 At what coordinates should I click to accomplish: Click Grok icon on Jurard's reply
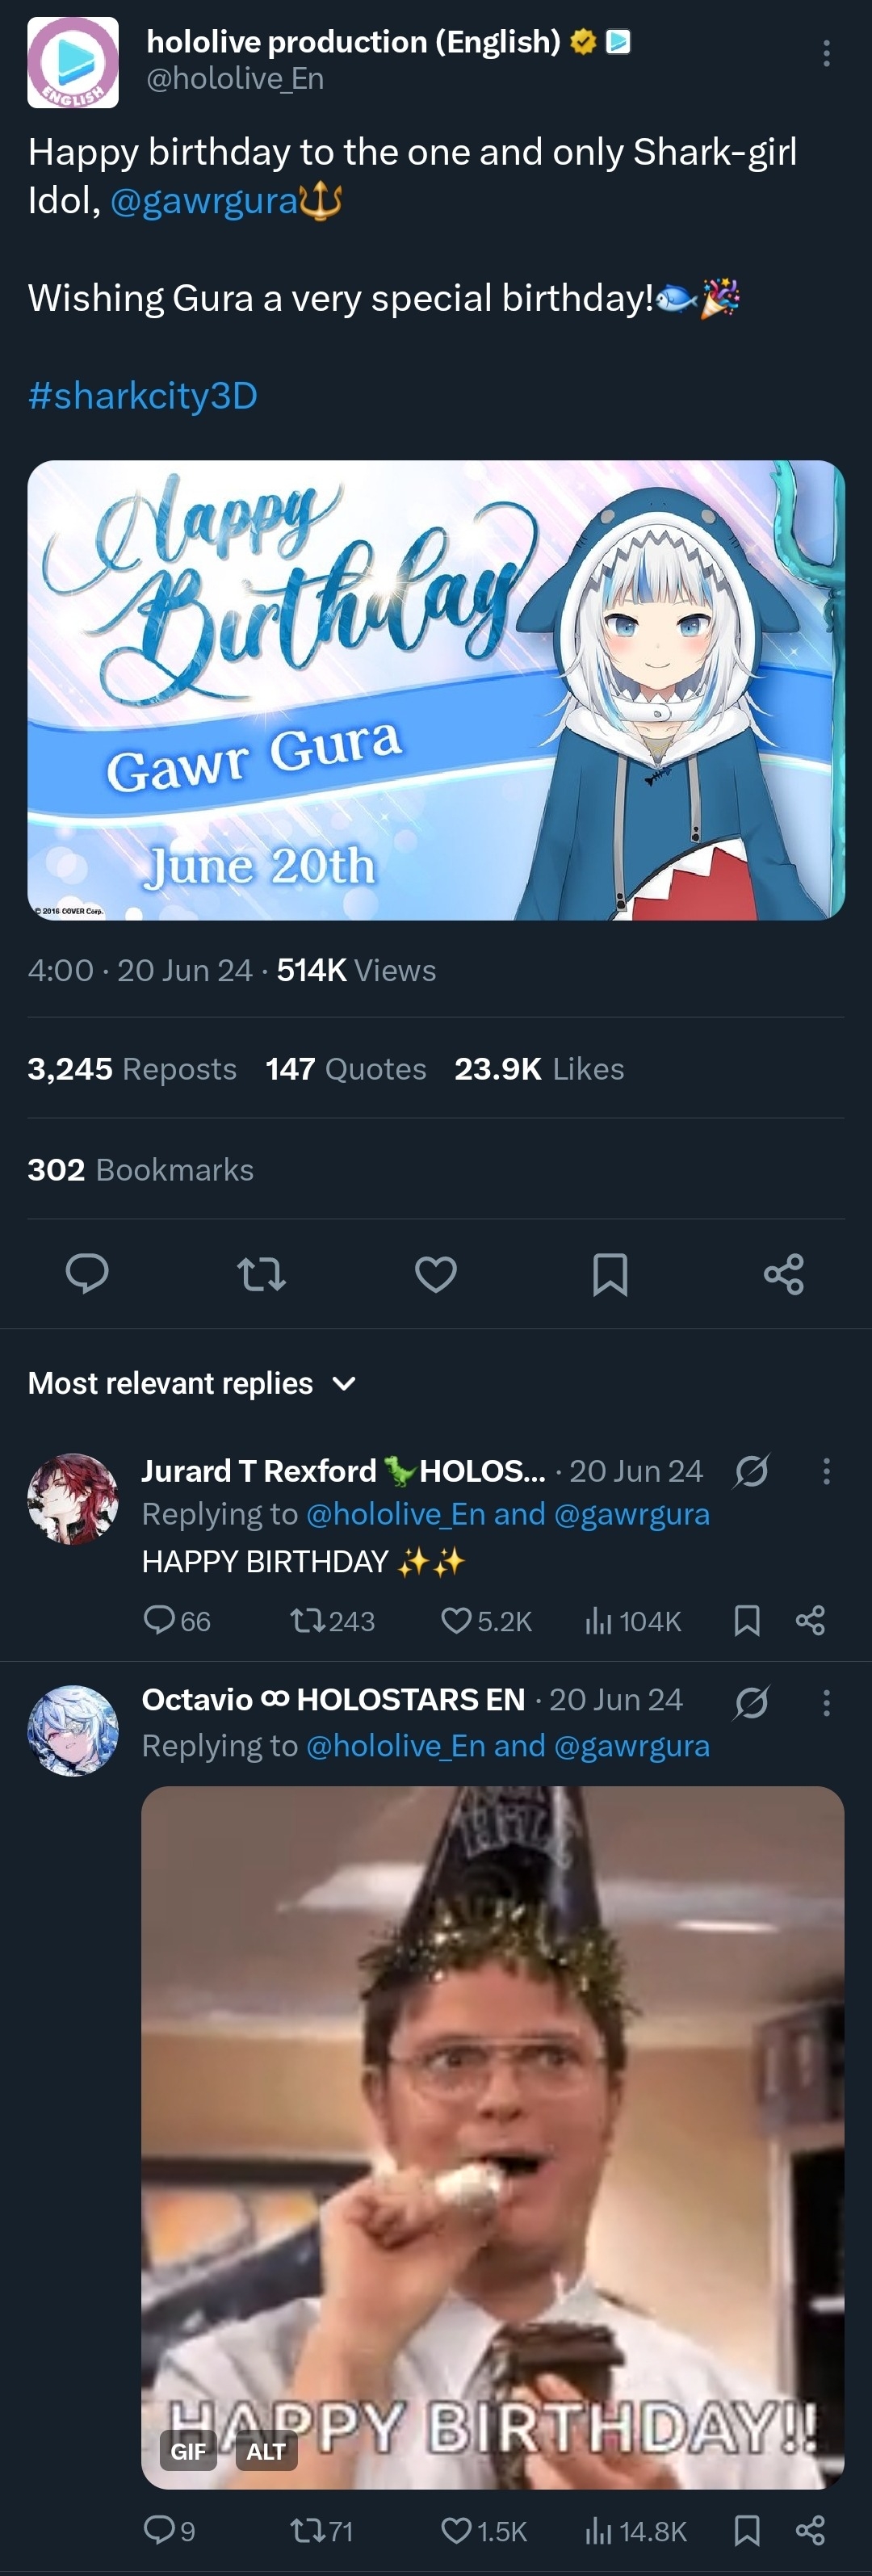click(x=751, y=1471)
